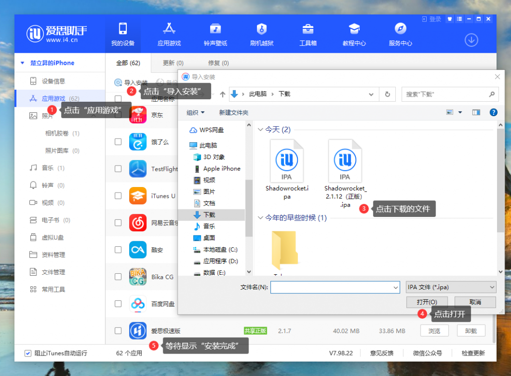Image resolution: width=511 pixels, height=376 pixels.
Task: Collapse the 今年的早些时候 (1) group
Action: click(260, 217)
